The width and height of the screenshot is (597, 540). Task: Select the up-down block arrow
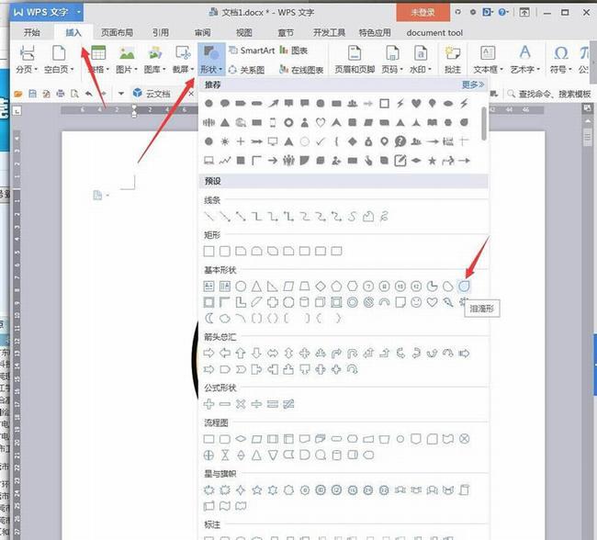click(288, 354)
